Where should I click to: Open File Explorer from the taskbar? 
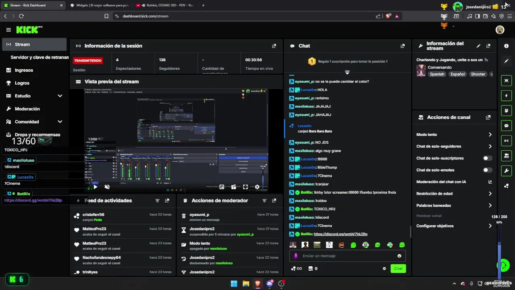click(246, 284)
